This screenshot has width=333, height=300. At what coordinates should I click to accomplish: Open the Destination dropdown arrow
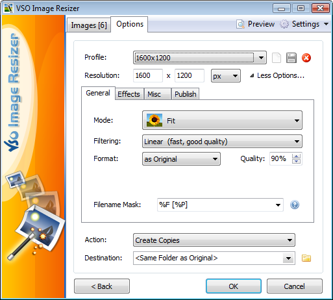(288, 258)
